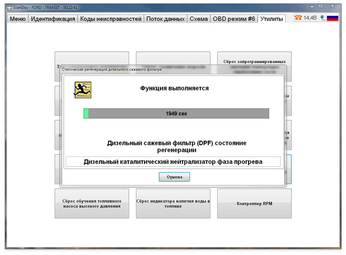Open the Меню tab
Screen dimensions: 346x255
coord(18,19)
